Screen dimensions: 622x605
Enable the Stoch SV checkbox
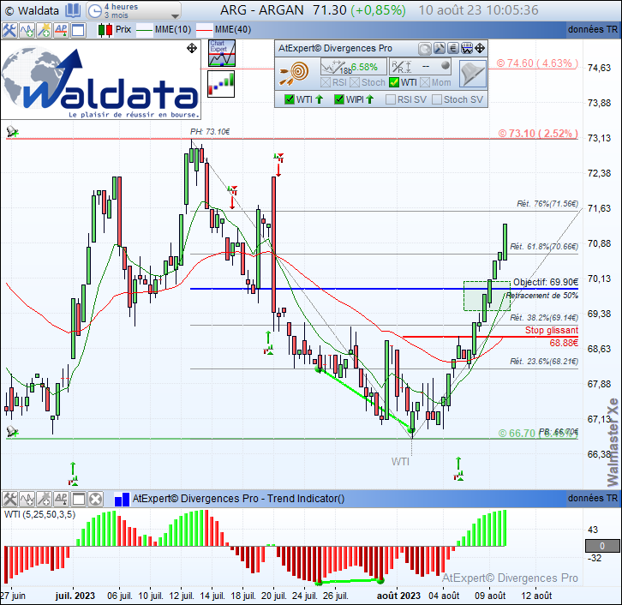point(437,99)
